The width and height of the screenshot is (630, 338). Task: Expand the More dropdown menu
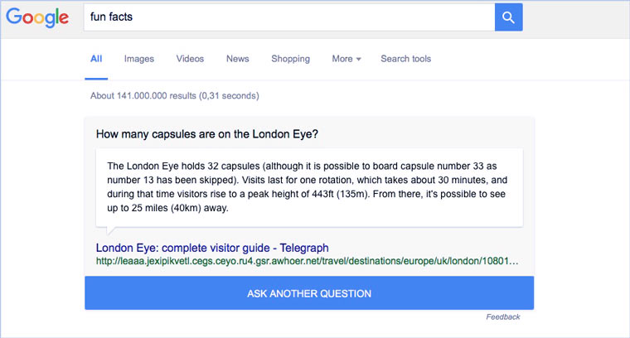[x=346, y=59]
